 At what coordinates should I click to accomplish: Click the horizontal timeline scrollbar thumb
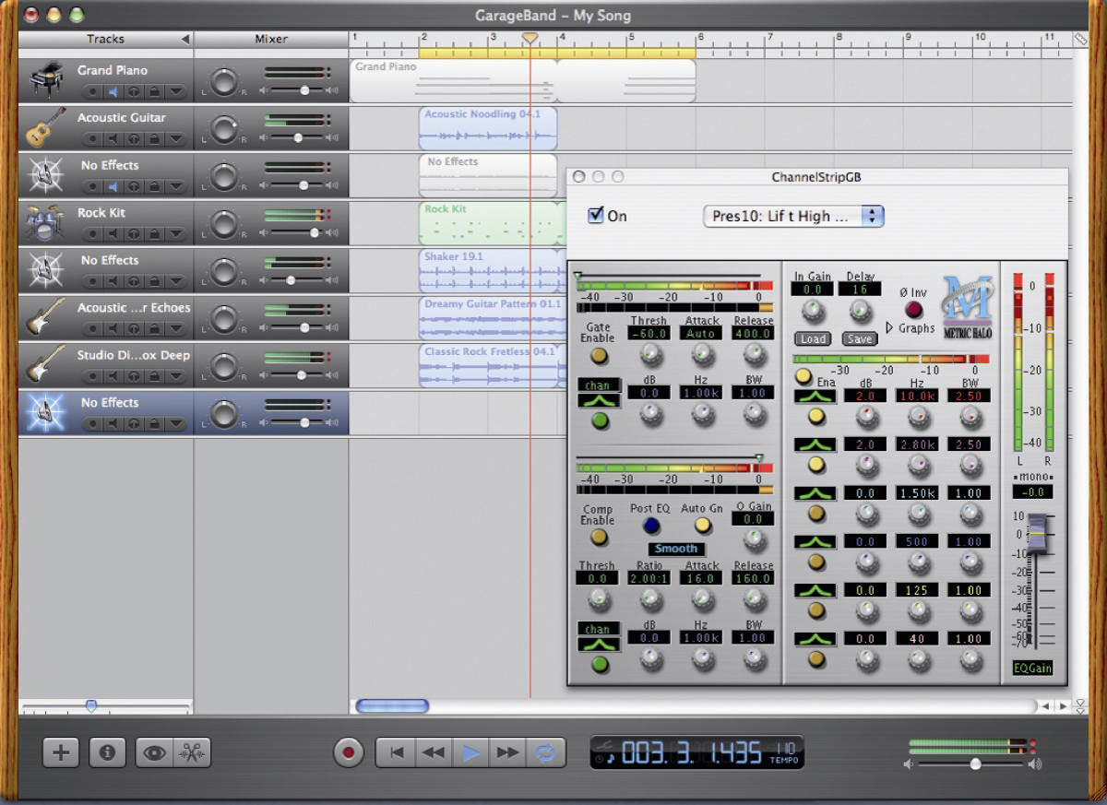tap(392, 706)
